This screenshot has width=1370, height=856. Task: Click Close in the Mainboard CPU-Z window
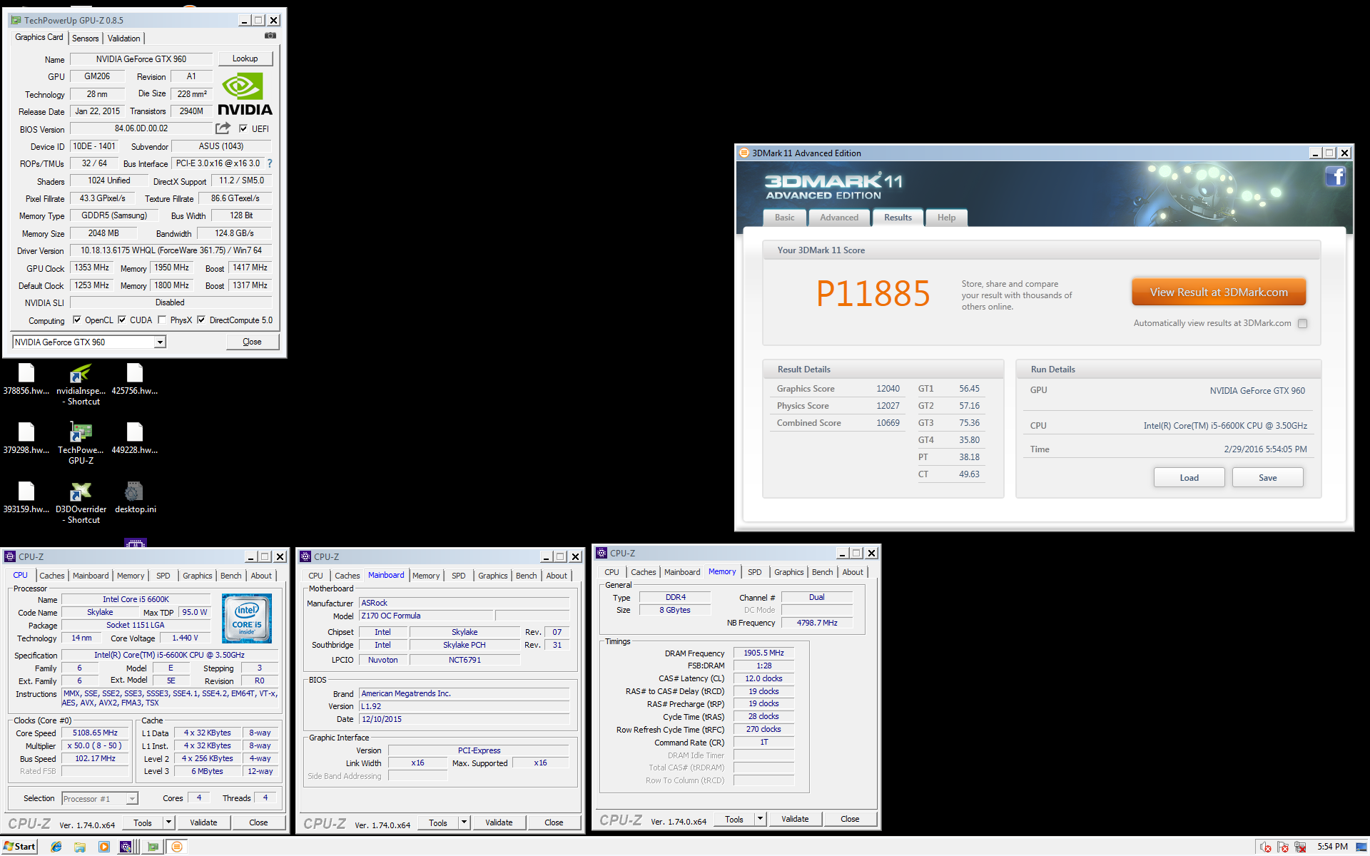coord(554,822)
